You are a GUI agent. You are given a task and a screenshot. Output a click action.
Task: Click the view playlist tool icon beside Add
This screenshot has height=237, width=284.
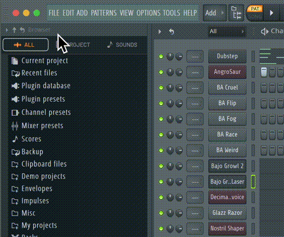pyautogui.click(x=236, y=13)
